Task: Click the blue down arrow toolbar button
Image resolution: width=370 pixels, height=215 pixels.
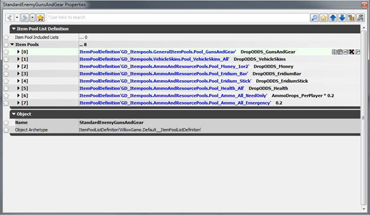Action: point(342,18)
